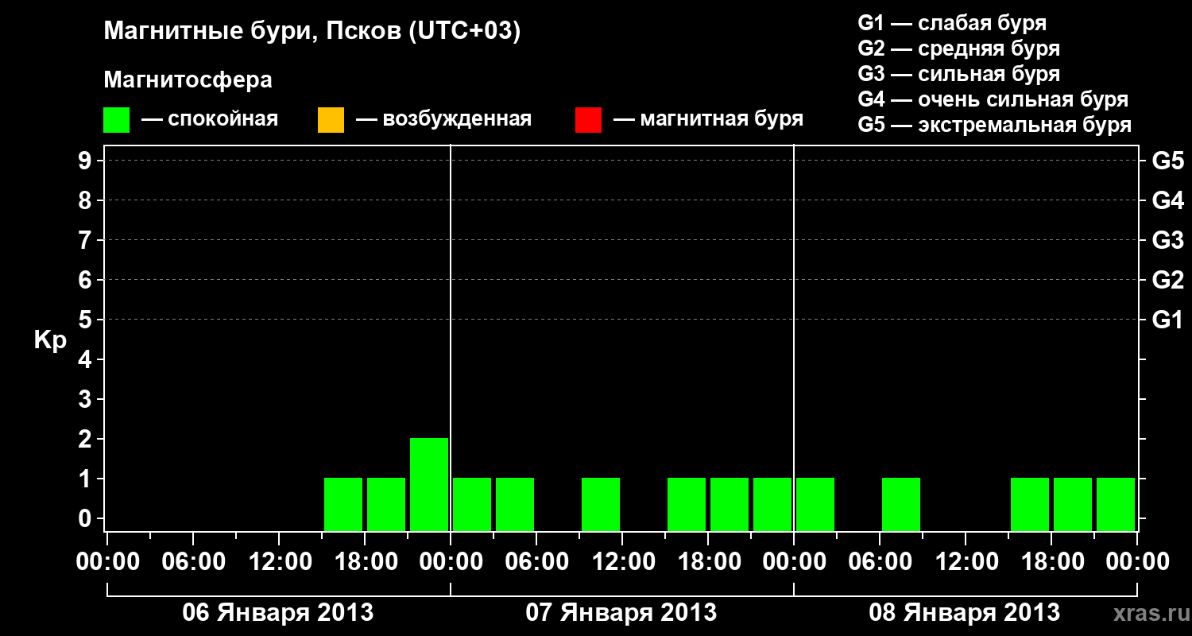Viewport: 1192px width, 636px height.
Task: Click the 06:00 time label on 07 January
Action: click(536, 562)
